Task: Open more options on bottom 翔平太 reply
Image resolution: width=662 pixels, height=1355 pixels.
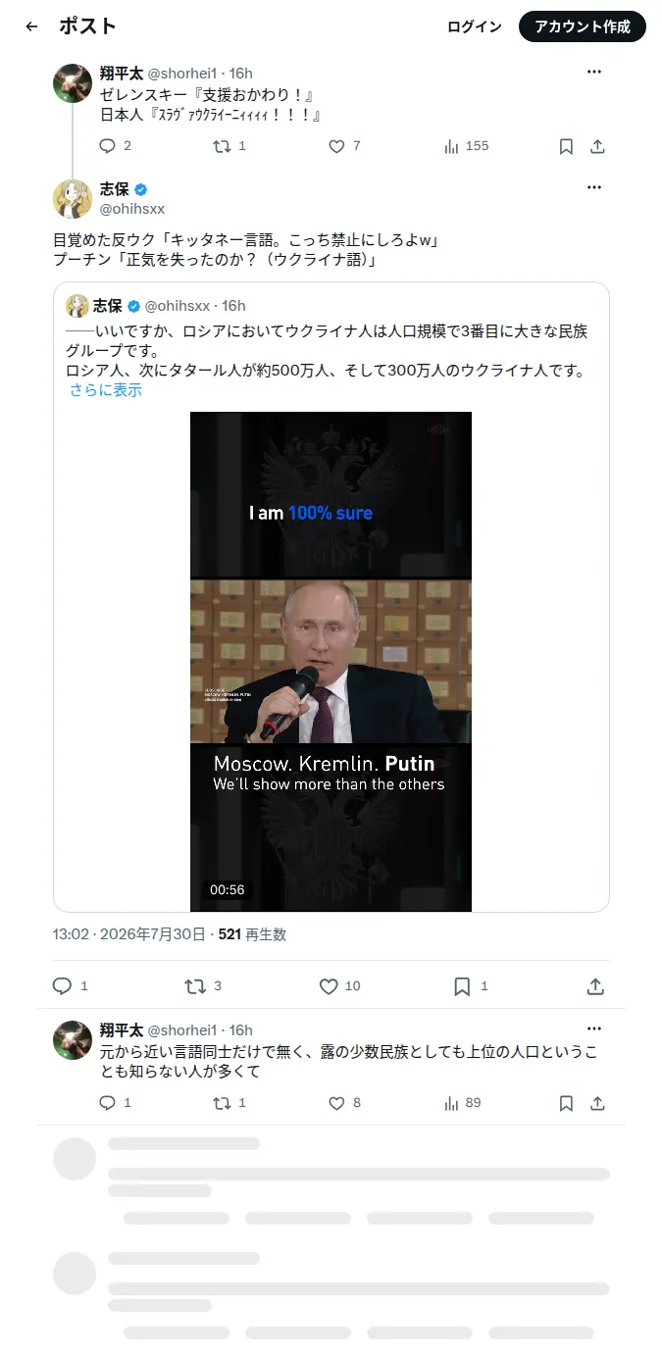Action: pyautogui.click(x=594, y=1029)
